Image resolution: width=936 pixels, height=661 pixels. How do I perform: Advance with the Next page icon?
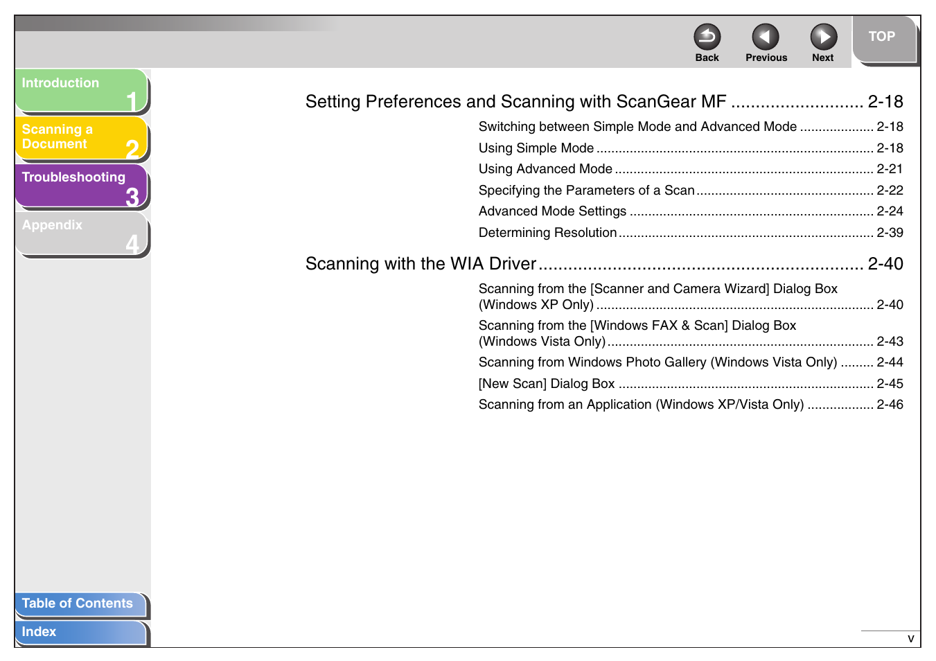pyautogui.click(x=823, y=37)
